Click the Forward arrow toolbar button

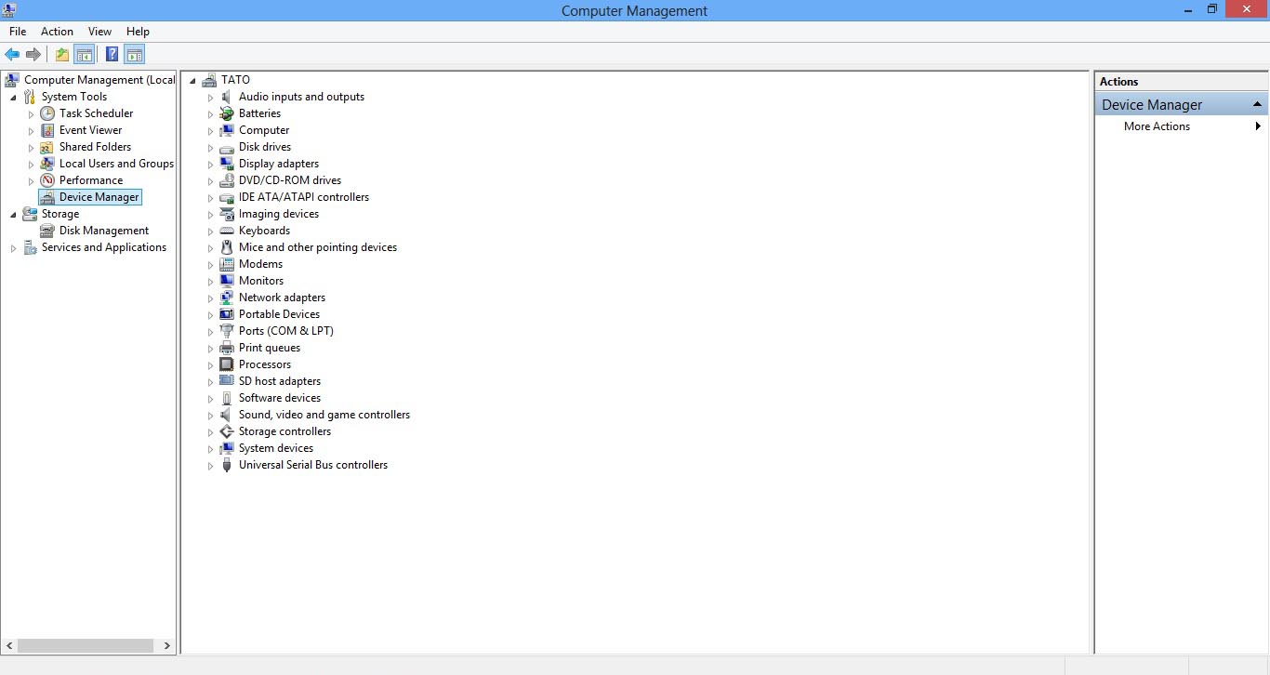33,55
